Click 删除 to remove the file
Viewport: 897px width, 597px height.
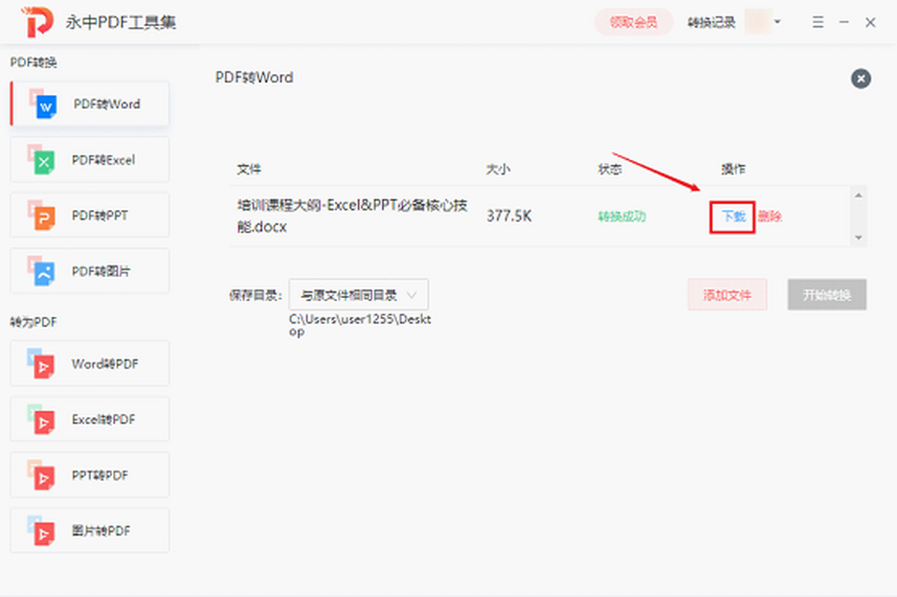(x=770, y=217)
